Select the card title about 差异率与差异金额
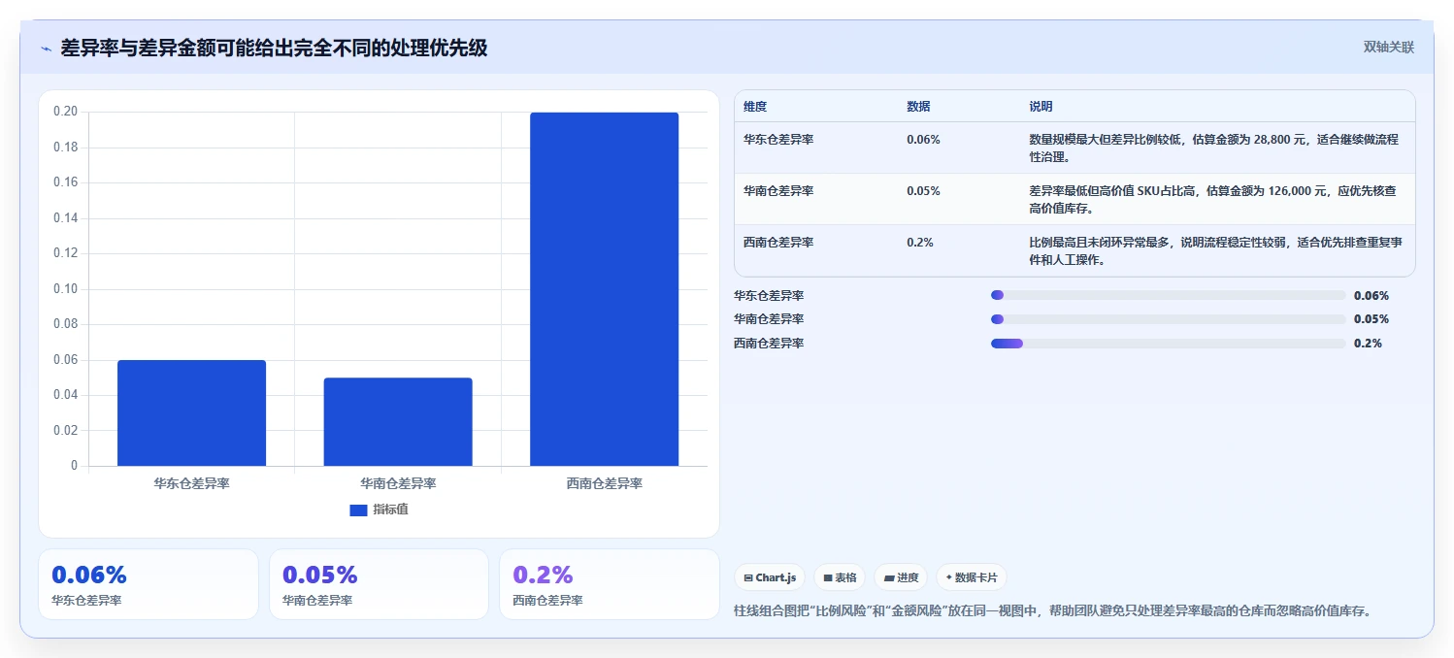The height and width of the screenshot is (658, 1454). coord(274,48)
